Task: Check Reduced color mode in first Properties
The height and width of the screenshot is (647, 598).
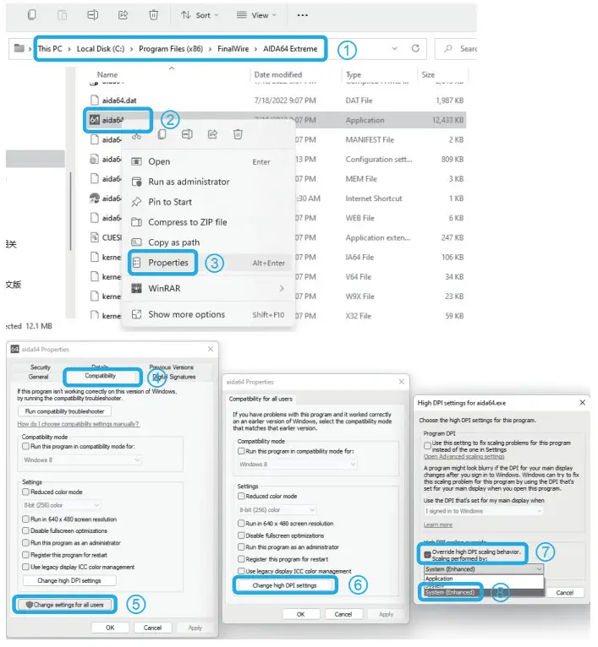Action: point(25,492)
